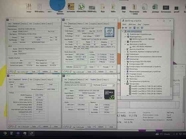This screenshot has width=186, height=139.
Task: Open View menu (Вид) in Device Manager
Action: [139, 24]
